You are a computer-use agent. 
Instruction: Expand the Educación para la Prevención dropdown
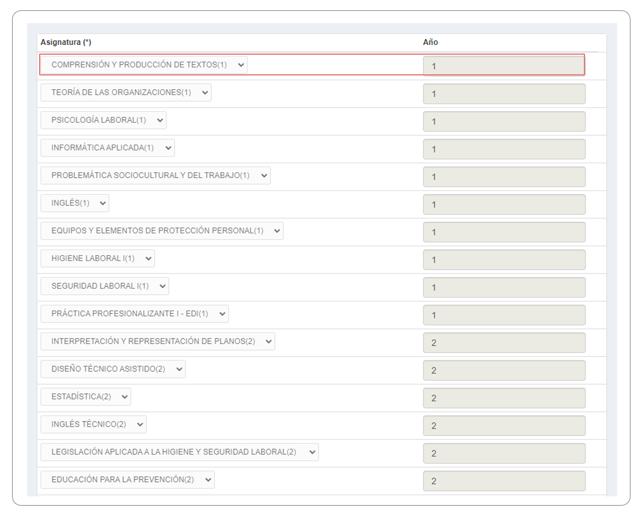[128, 480]
